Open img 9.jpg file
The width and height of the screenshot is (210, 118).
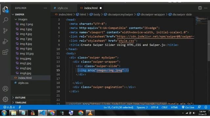26,49
